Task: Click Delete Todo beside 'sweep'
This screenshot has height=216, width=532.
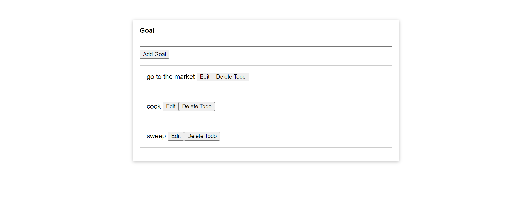Action: (202, 136)
